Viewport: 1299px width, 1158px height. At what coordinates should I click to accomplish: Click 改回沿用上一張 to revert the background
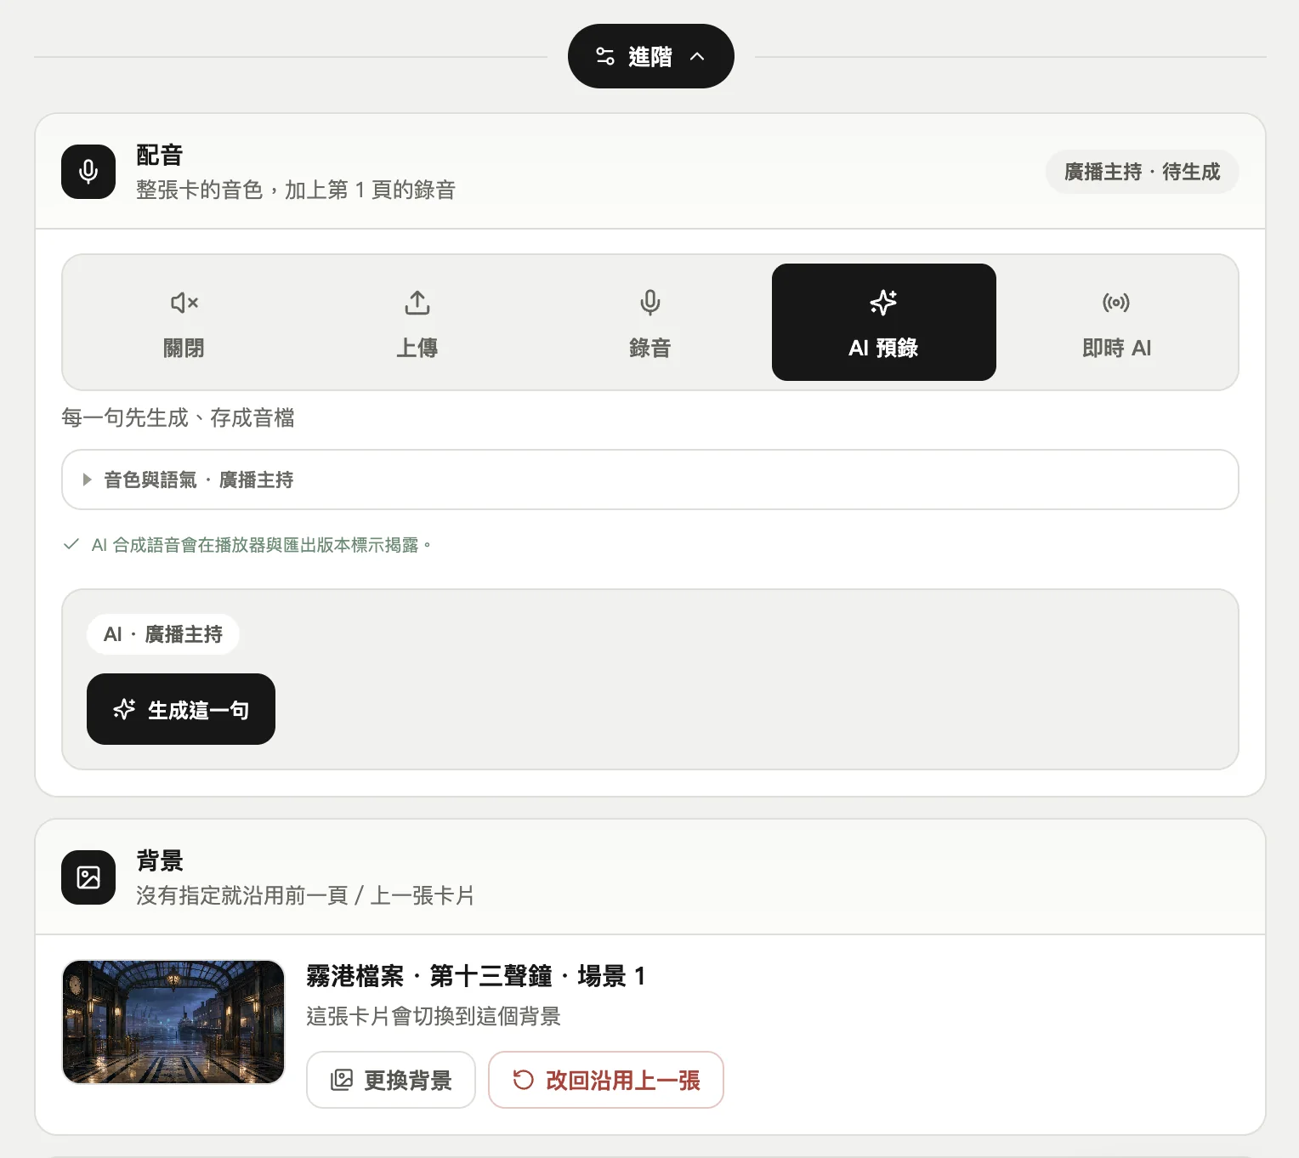(606, 1080)
